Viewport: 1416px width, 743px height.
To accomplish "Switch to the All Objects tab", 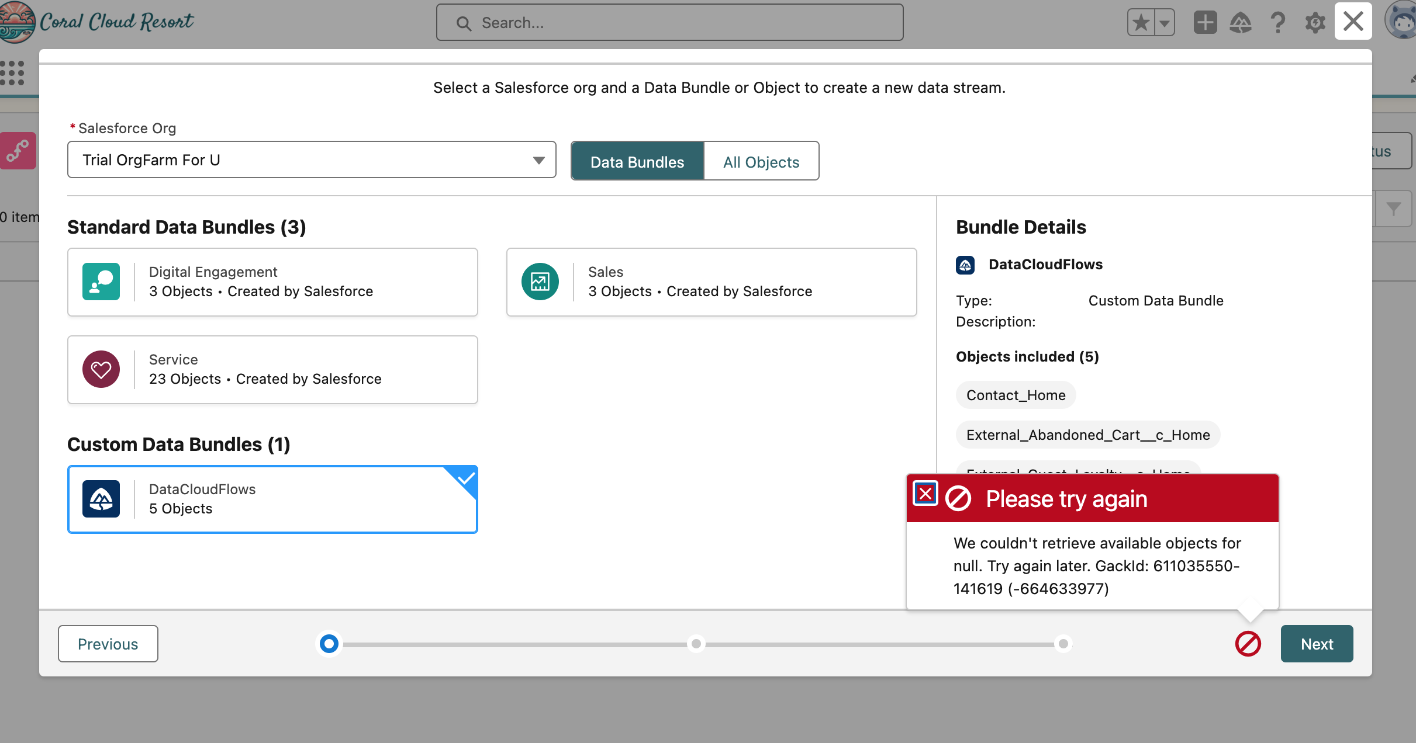I will (x=761, y=162).
